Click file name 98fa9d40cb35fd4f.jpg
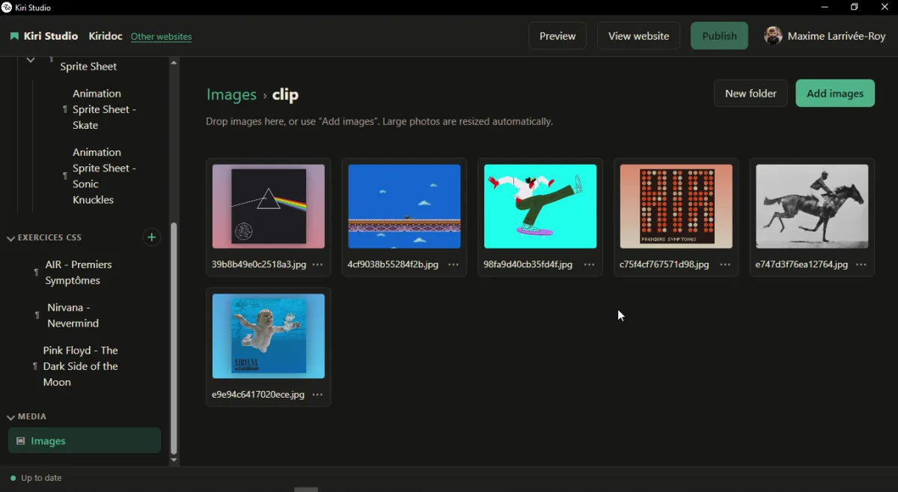The height and width of the screenshot is (492, 898). (x=528, y=265)
